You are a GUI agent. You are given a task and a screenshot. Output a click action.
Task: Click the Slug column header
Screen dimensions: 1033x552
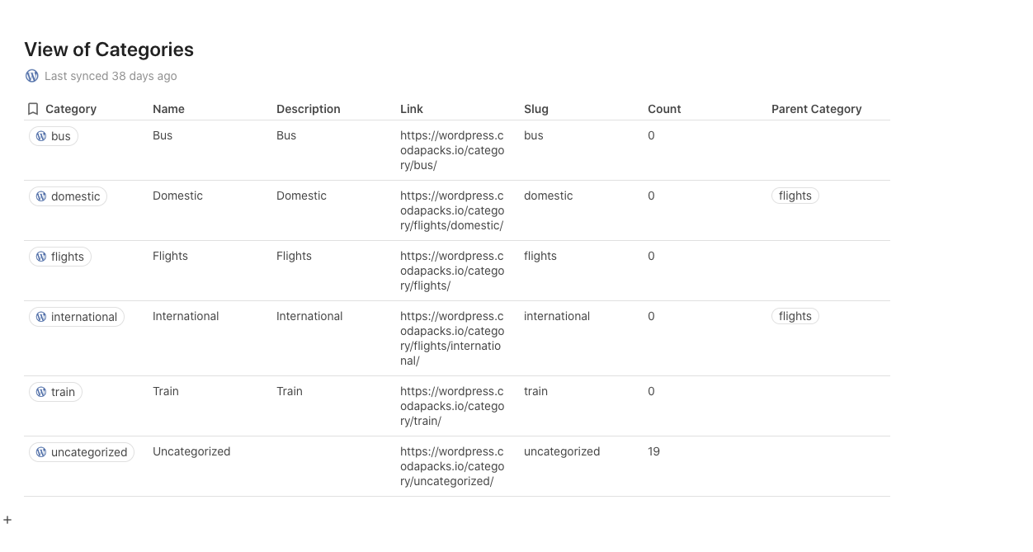point(535,109)
